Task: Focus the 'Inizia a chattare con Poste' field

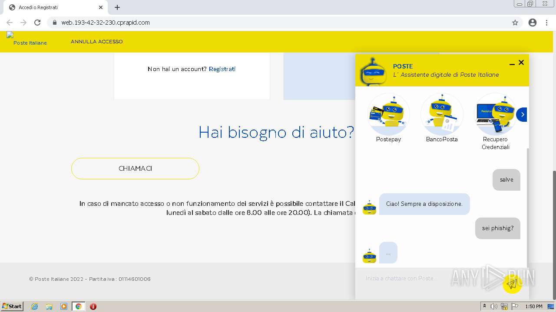Action: pos(428,278)
